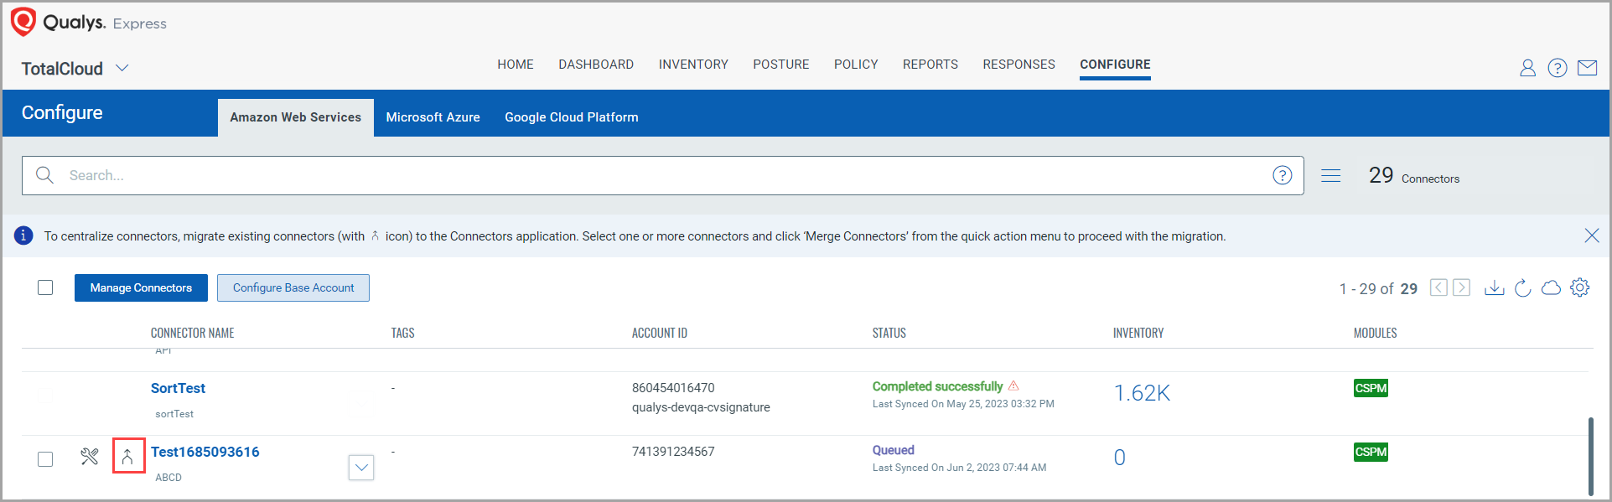Viewport: 1612px width, 502px height.
Task: Switch to Microsoft Azure tab
Action: pos(433,117)
